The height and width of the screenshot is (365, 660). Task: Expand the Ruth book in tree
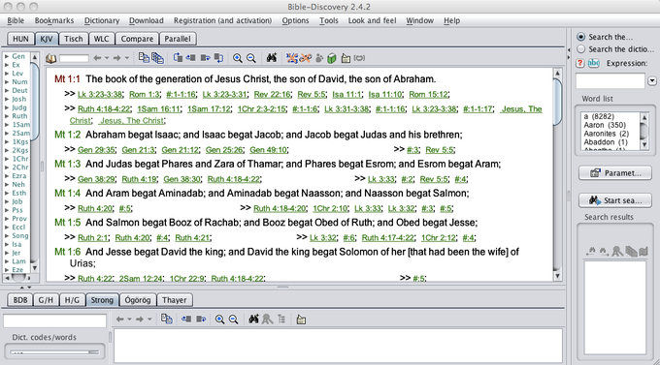(x=7, y=116)
